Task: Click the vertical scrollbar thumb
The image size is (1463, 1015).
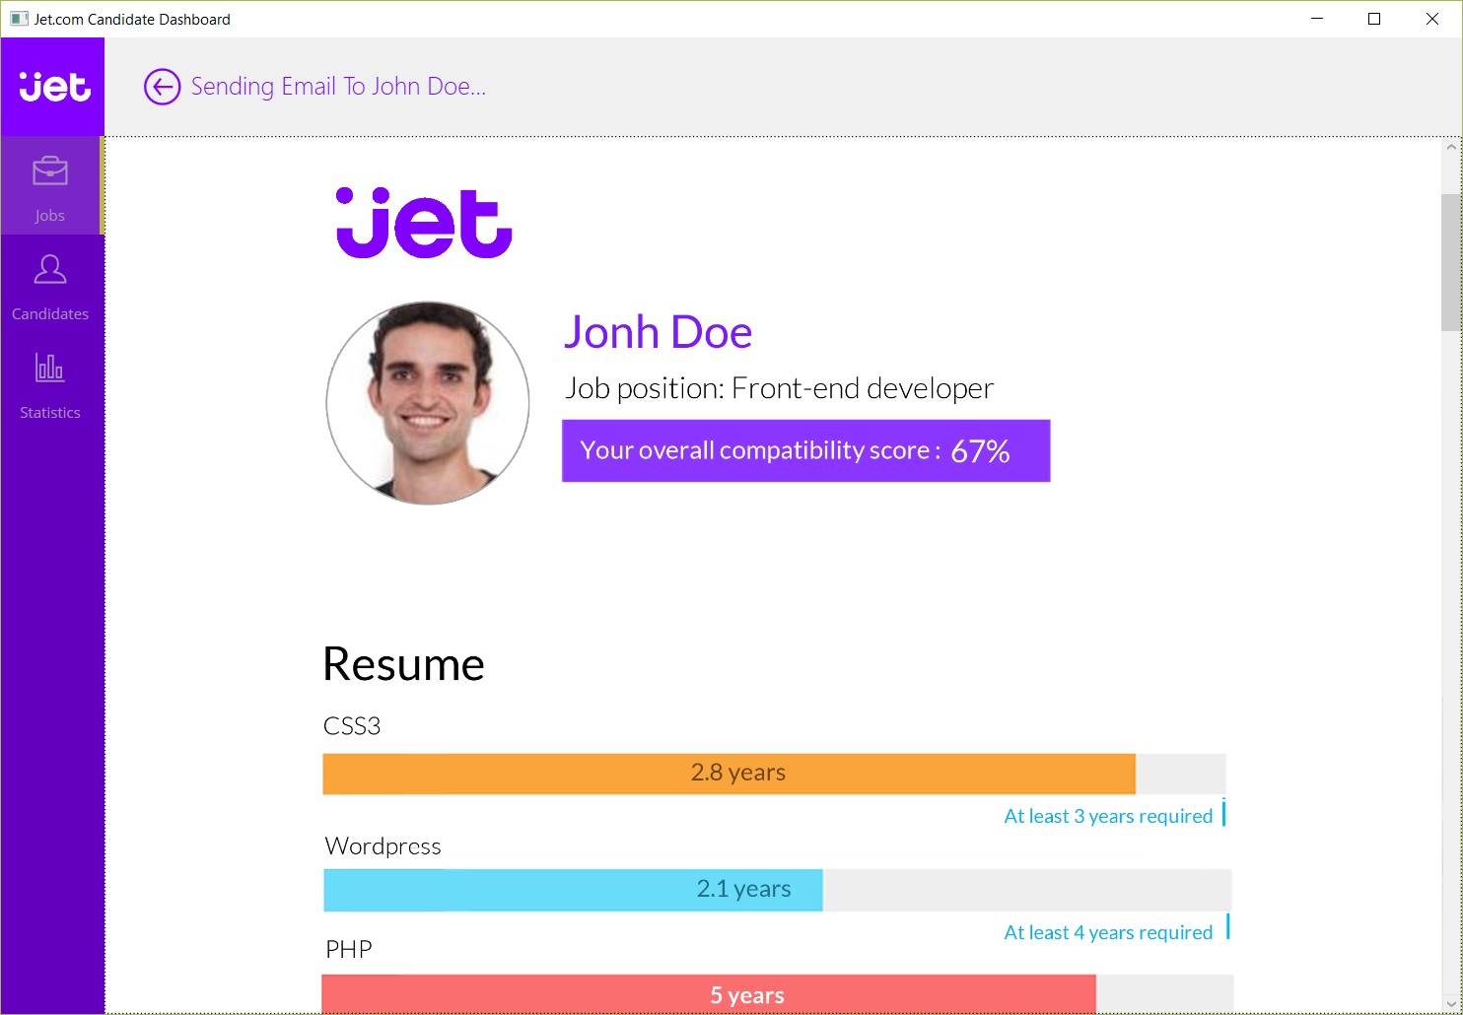Action: coord(1451,262)
